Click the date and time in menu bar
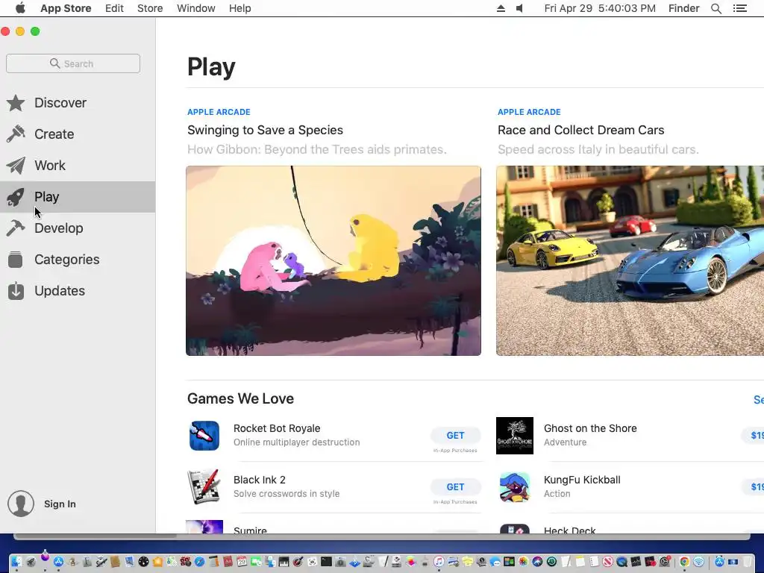 (600, 8)
